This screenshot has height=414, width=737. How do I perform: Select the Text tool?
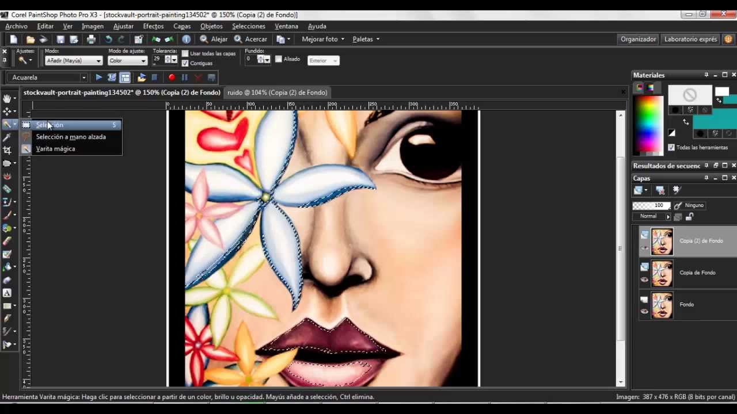coord(7,293)
